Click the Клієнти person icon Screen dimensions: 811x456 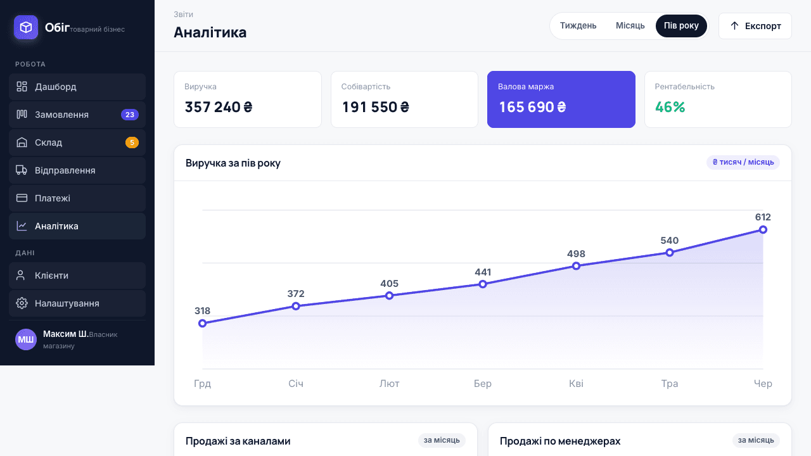pyautogui.click(x=22, y=275)
